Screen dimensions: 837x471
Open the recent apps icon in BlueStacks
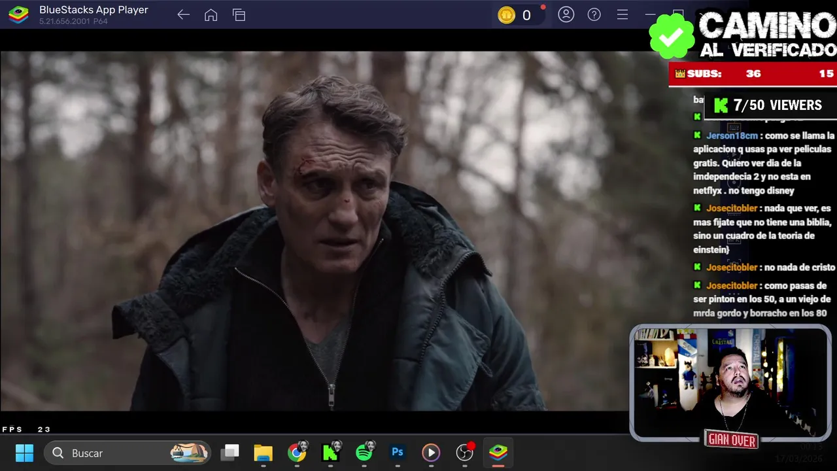(239, 15)
